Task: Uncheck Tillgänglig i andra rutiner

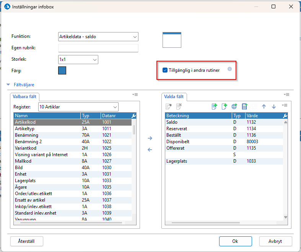Action: pyautogui.click(x=165, y=70)
